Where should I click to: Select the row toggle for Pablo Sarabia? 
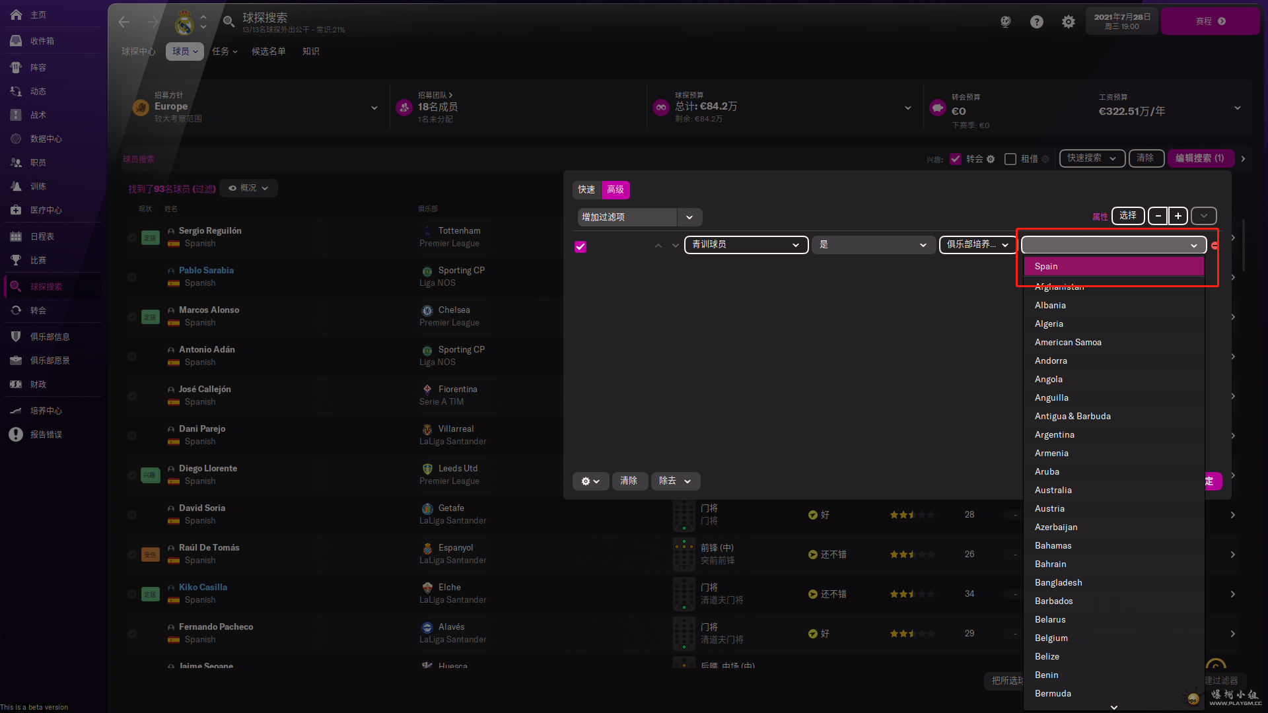pos(132,277)
